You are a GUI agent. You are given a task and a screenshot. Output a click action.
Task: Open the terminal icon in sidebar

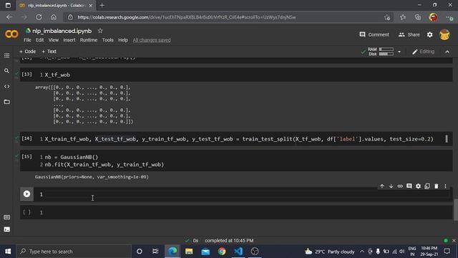[6, 229]
